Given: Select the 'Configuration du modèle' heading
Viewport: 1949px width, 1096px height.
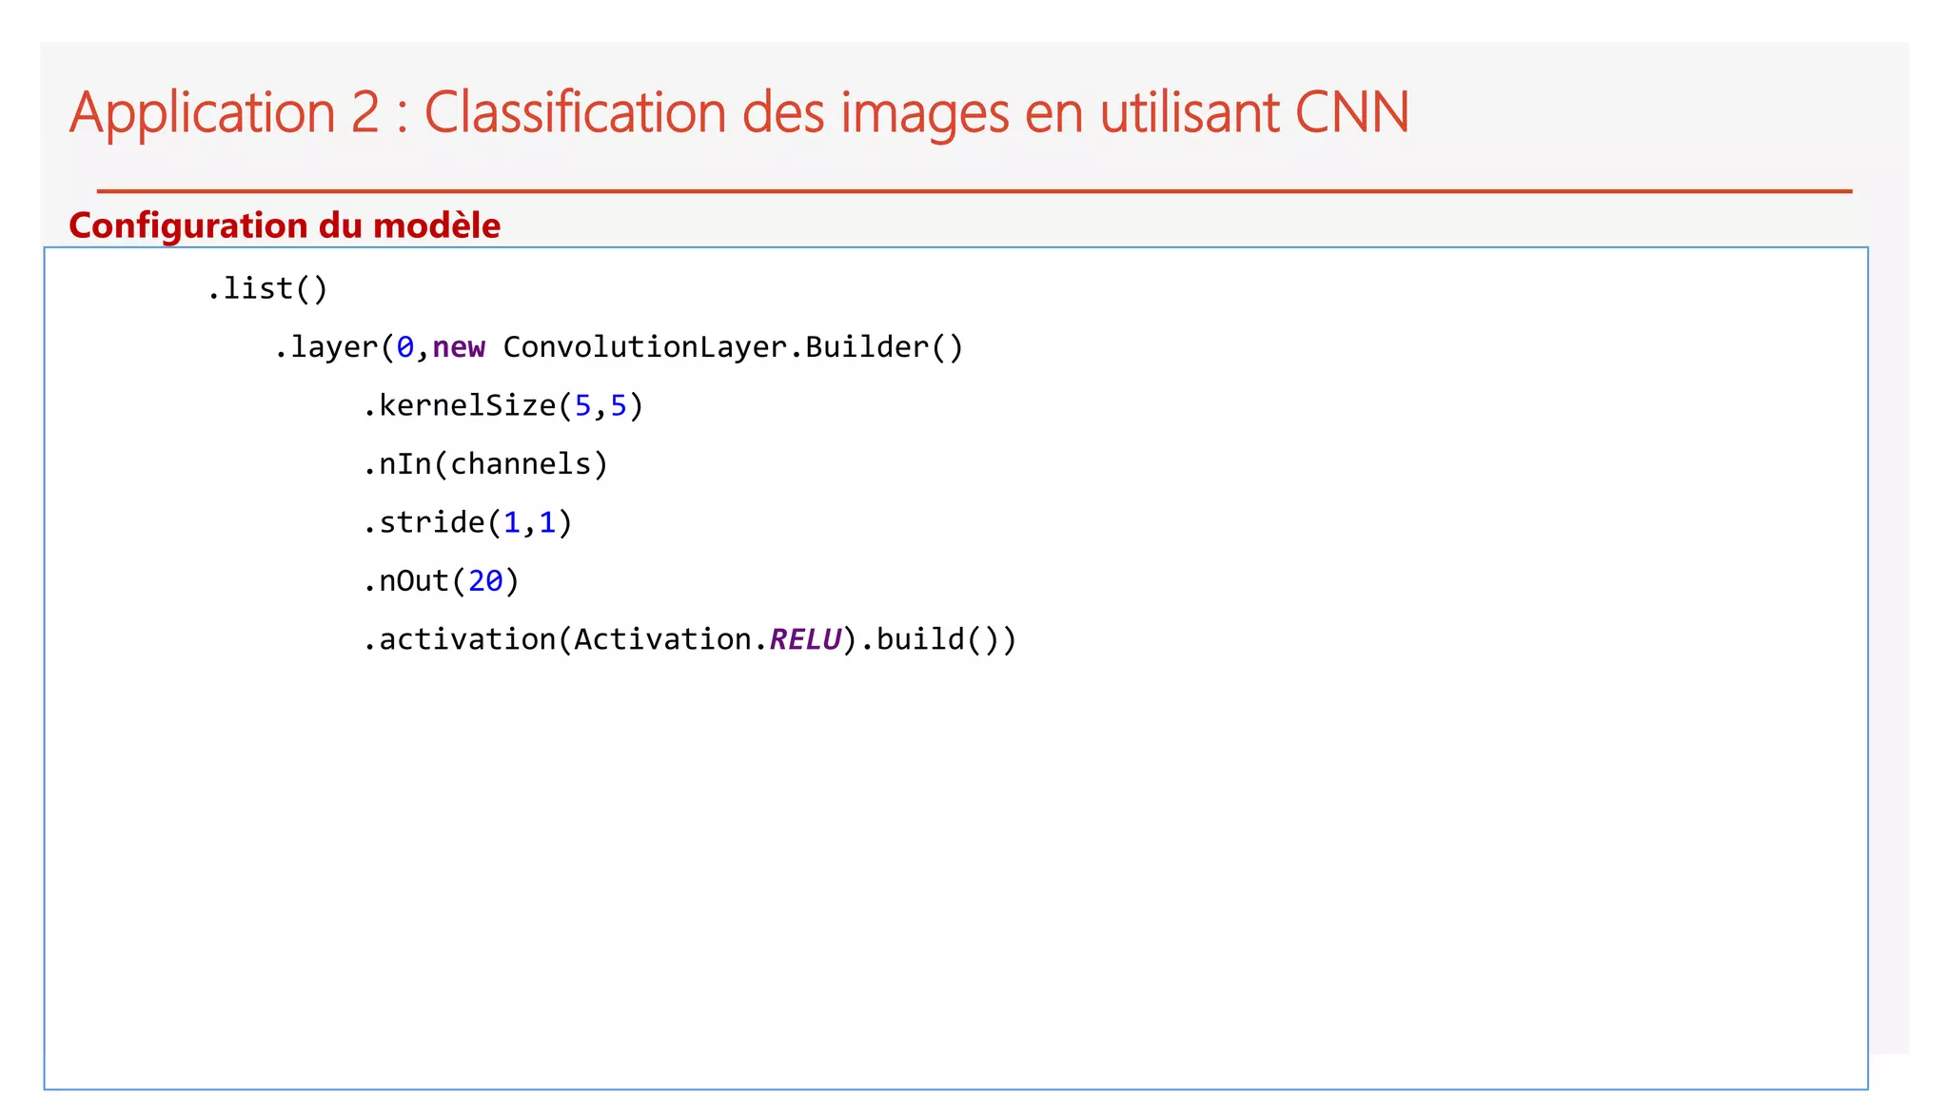Looking at the screenshot, I should [x=285, y=226].
